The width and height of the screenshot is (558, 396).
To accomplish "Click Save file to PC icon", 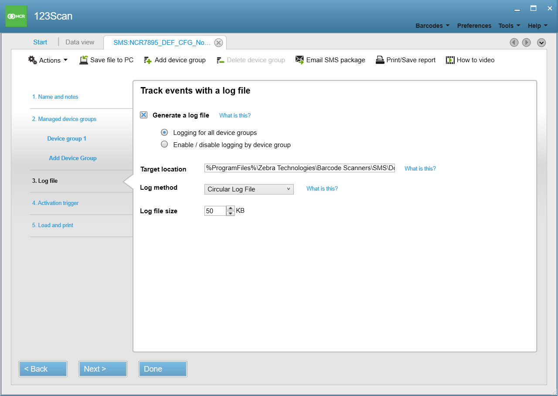I will tap(84, 60).
